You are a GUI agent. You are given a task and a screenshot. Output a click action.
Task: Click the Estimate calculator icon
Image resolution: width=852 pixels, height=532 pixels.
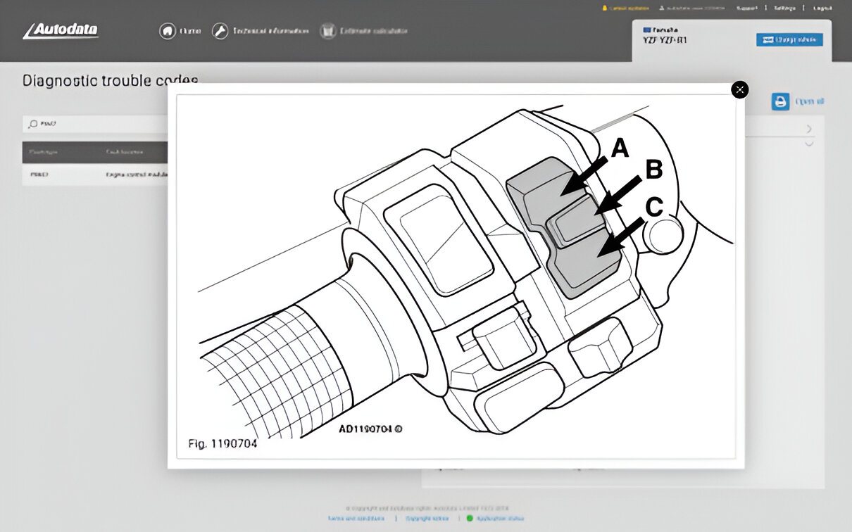(x=327, y=31)
